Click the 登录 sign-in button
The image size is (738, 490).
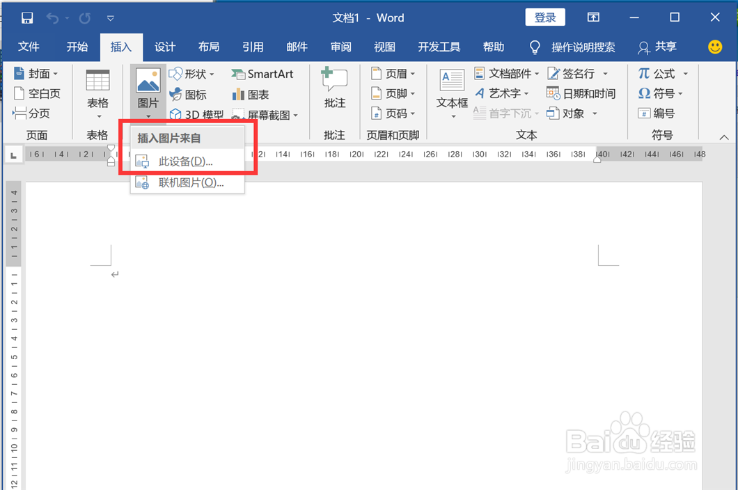coord(545,17)
